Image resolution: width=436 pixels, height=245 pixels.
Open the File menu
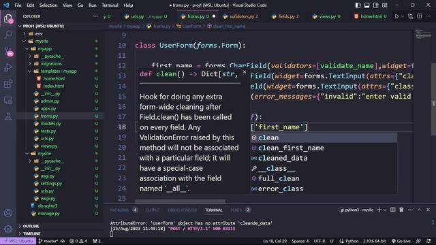pyautogui.click(x=18, y=5)
